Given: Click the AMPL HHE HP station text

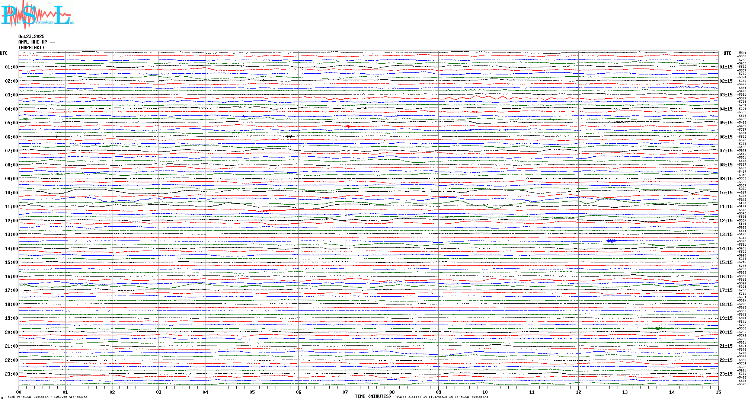Looking at the screenshot, I should 36,42.
